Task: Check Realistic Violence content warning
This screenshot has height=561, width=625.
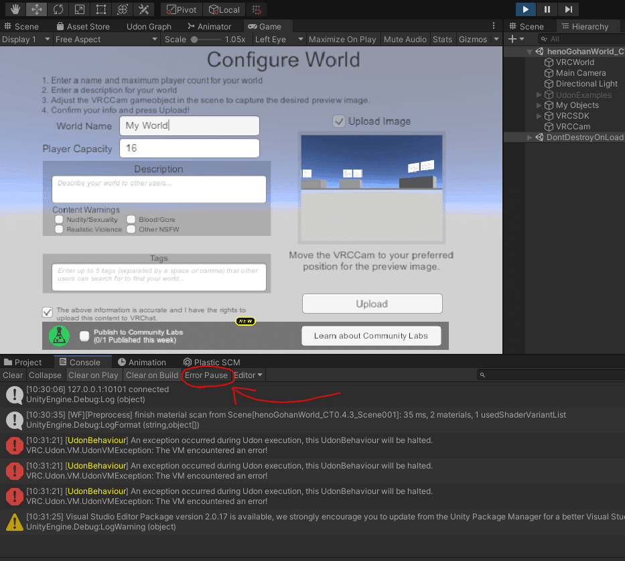Action: pos(59,229)
